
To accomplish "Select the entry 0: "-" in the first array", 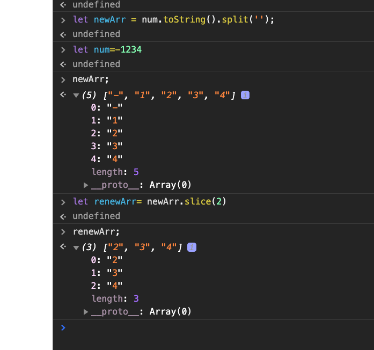I will click(x=107, y=107).
